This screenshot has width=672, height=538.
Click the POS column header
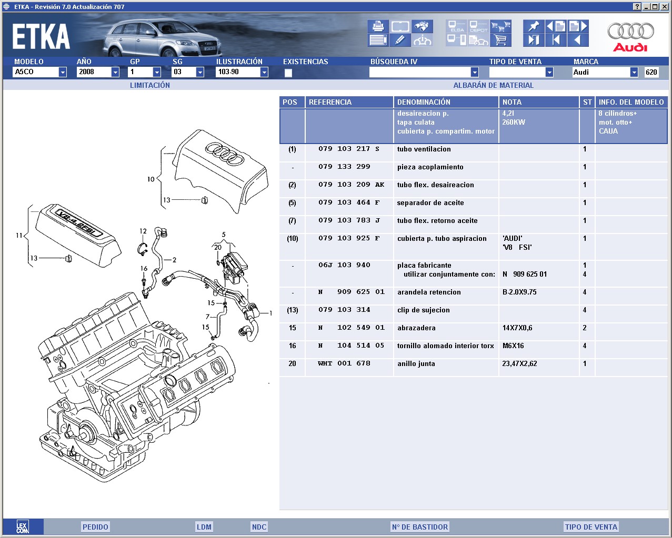pos(292,102)
